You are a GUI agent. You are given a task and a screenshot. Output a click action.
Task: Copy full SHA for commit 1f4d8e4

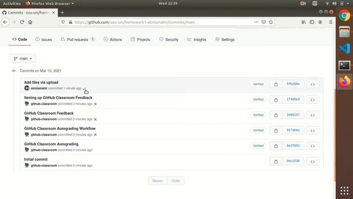click(276, 99)
